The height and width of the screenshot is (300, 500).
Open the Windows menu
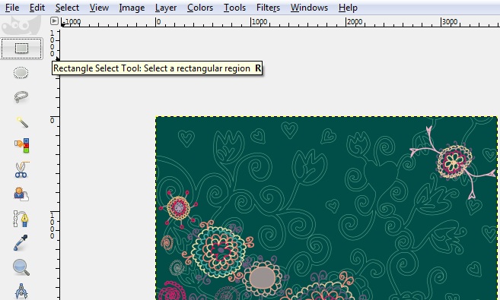(x=309, y=8)
